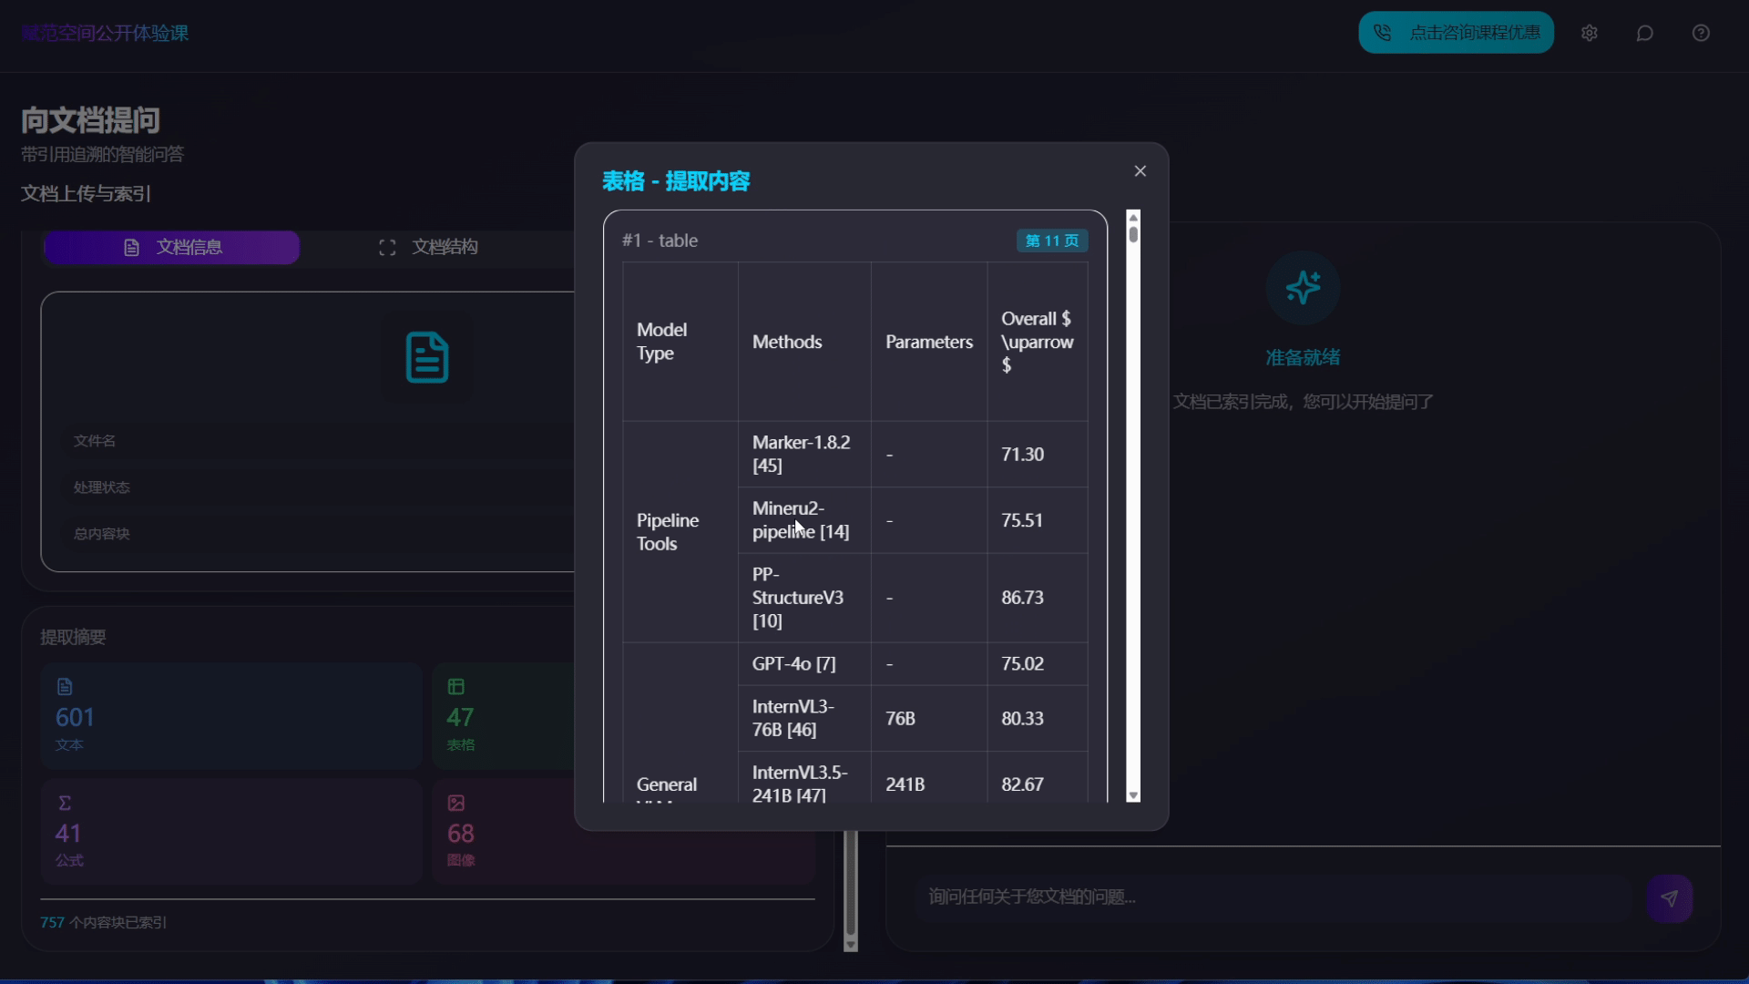Click the parameters value 76B
This screenshot has width=1749, height=984.
[900, 718]
